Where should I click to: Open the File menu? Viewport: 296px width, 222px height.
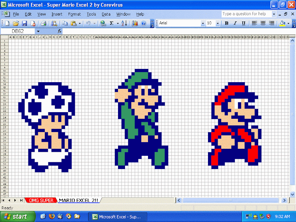click(16, 14)
